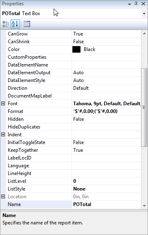
Task: Click the Font value Tahoma, 9pt
Action: pyautogui.click(x=107, y=104)
